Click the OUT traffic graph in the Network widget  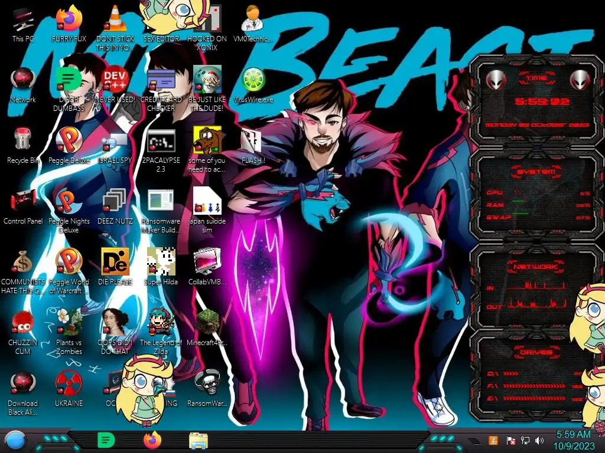tap(536, 304)
